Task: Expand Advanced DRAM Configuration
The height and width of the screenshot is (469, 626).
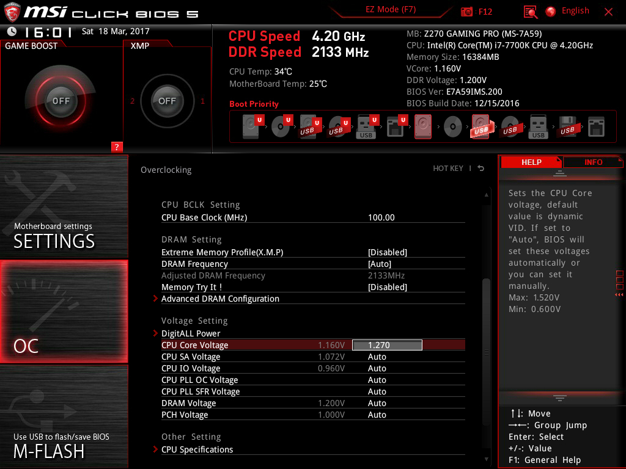Action: (x=219, y=299)
